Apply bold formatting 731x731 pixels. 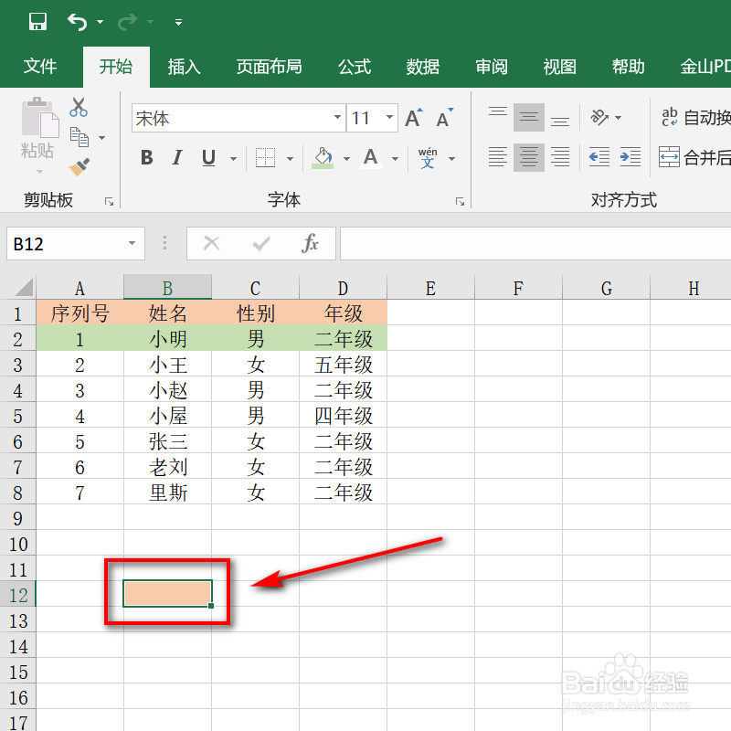pos(146,157)
